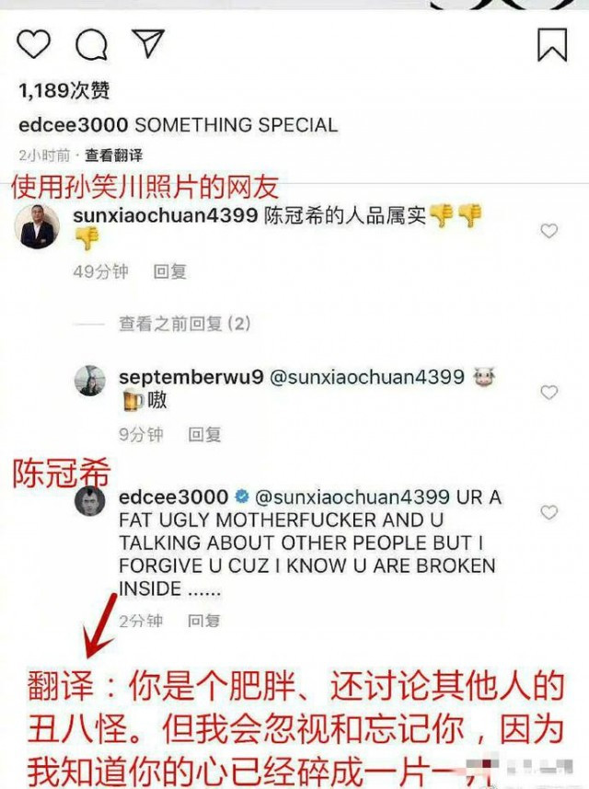Open sunxiaochuan4399 profile picture
Viewport: 589px width, 789px height.
click(x=37, y=226)
